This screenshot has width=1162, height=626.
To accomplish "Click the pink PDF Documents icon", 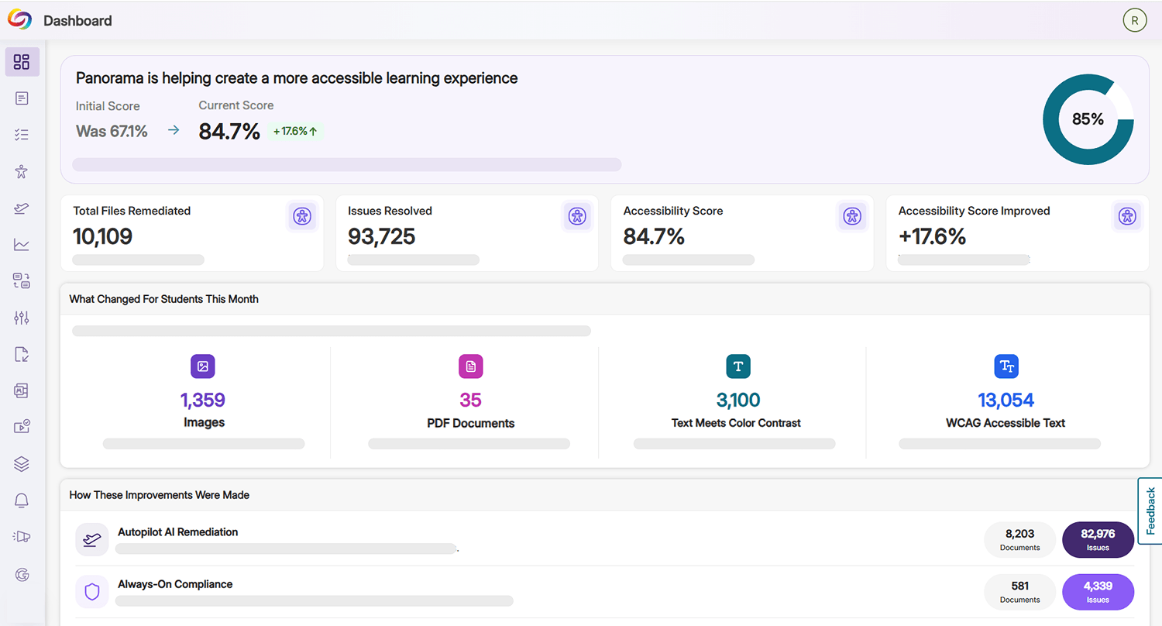I will (470, 366).
